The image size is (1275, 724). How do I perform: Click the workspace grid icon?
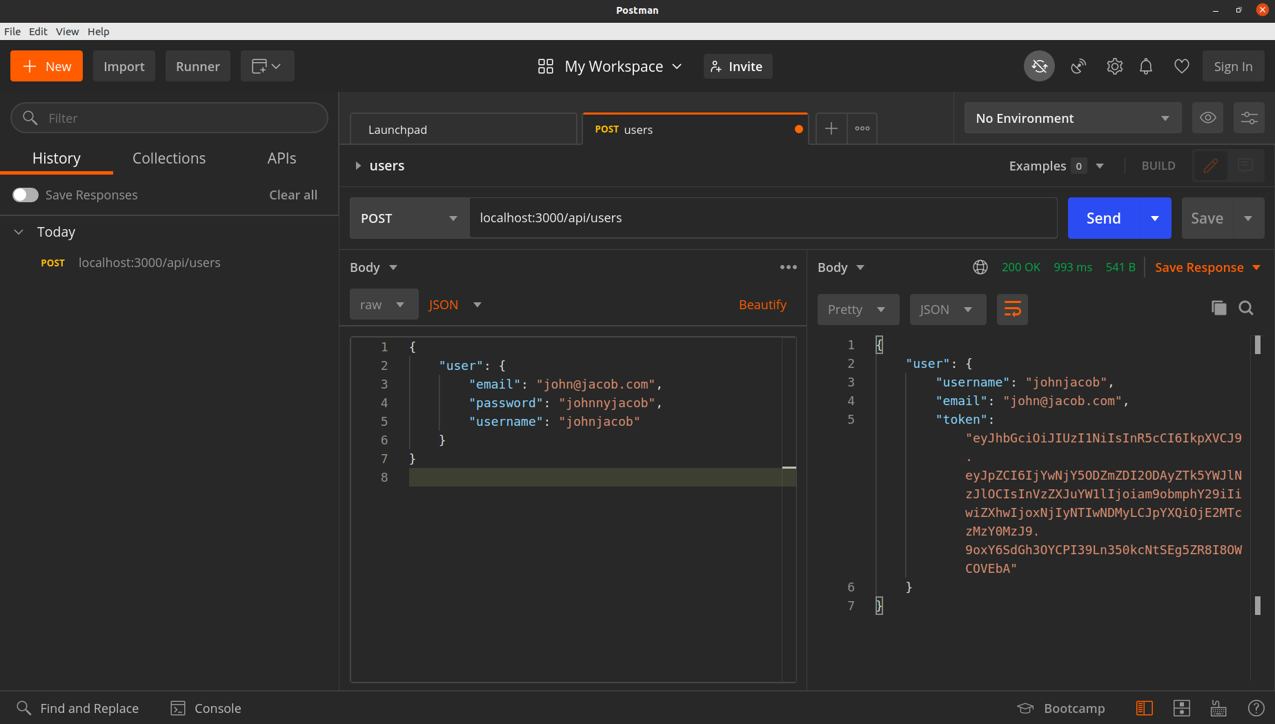point(546,66)
